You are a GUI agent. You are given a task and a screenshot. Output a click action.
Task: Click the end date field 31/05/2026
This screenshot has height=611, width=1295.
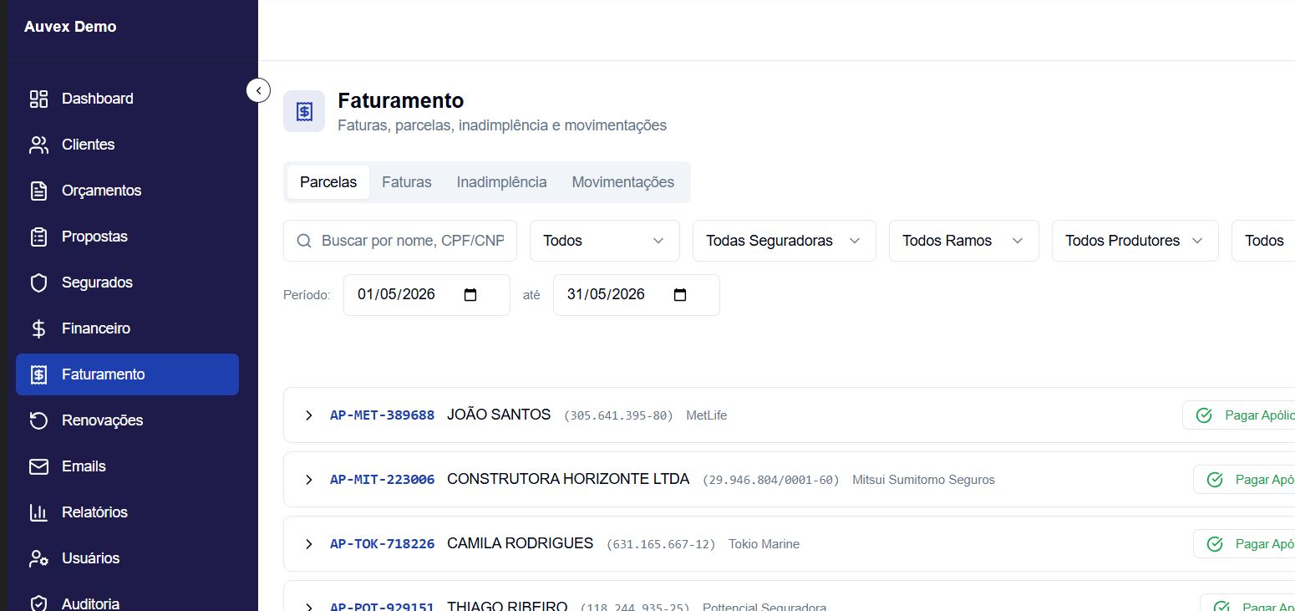[636, 295]
